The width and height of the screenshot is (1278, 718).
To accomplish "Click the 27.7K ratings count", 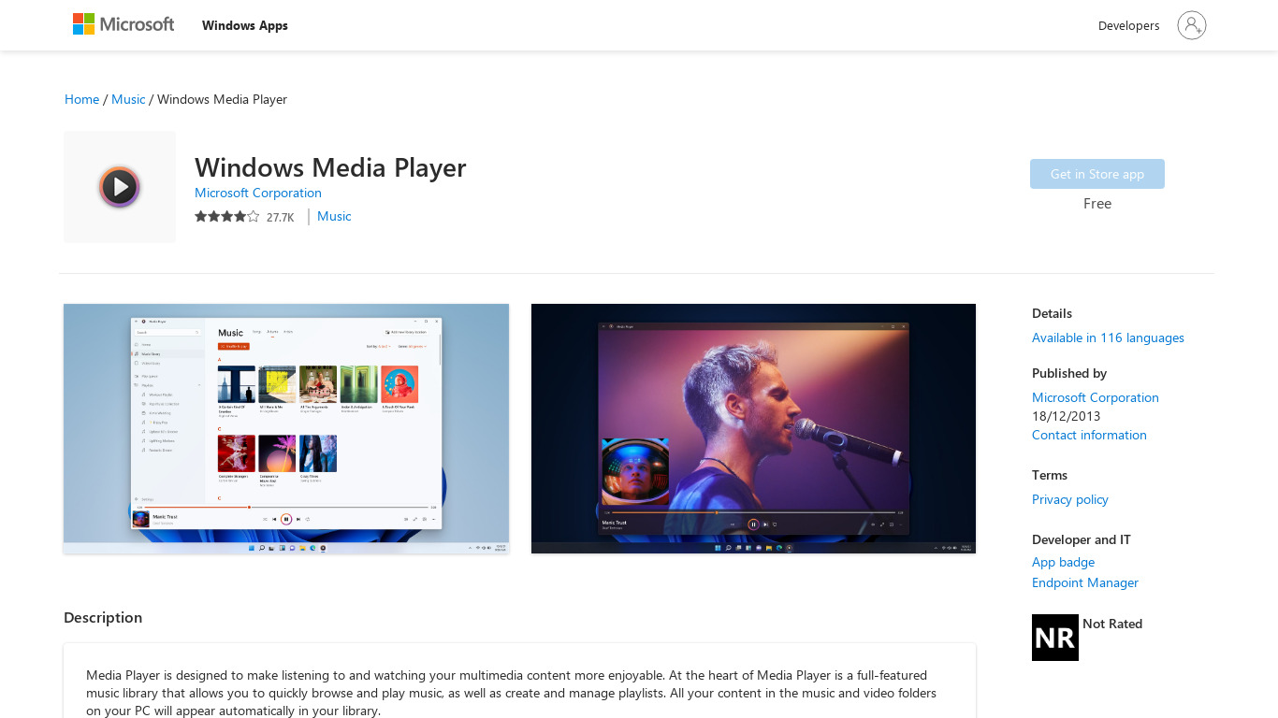I will [280, 217].
